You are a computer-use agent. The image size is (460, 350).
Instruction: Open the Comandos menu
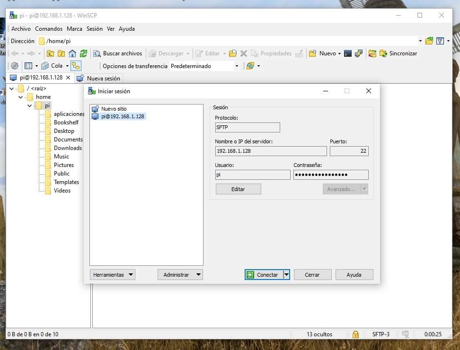click(49, 29)
